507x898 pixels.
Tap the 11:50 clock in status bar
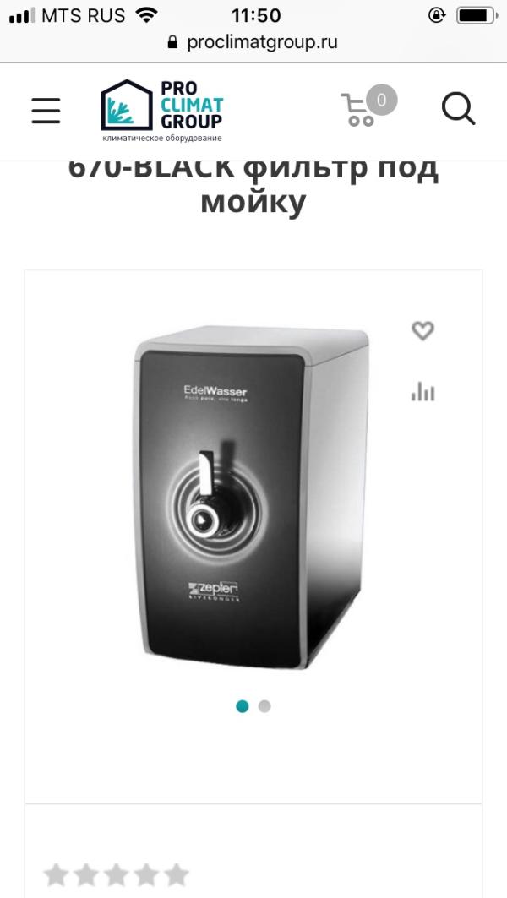click(x=256, y=15)
